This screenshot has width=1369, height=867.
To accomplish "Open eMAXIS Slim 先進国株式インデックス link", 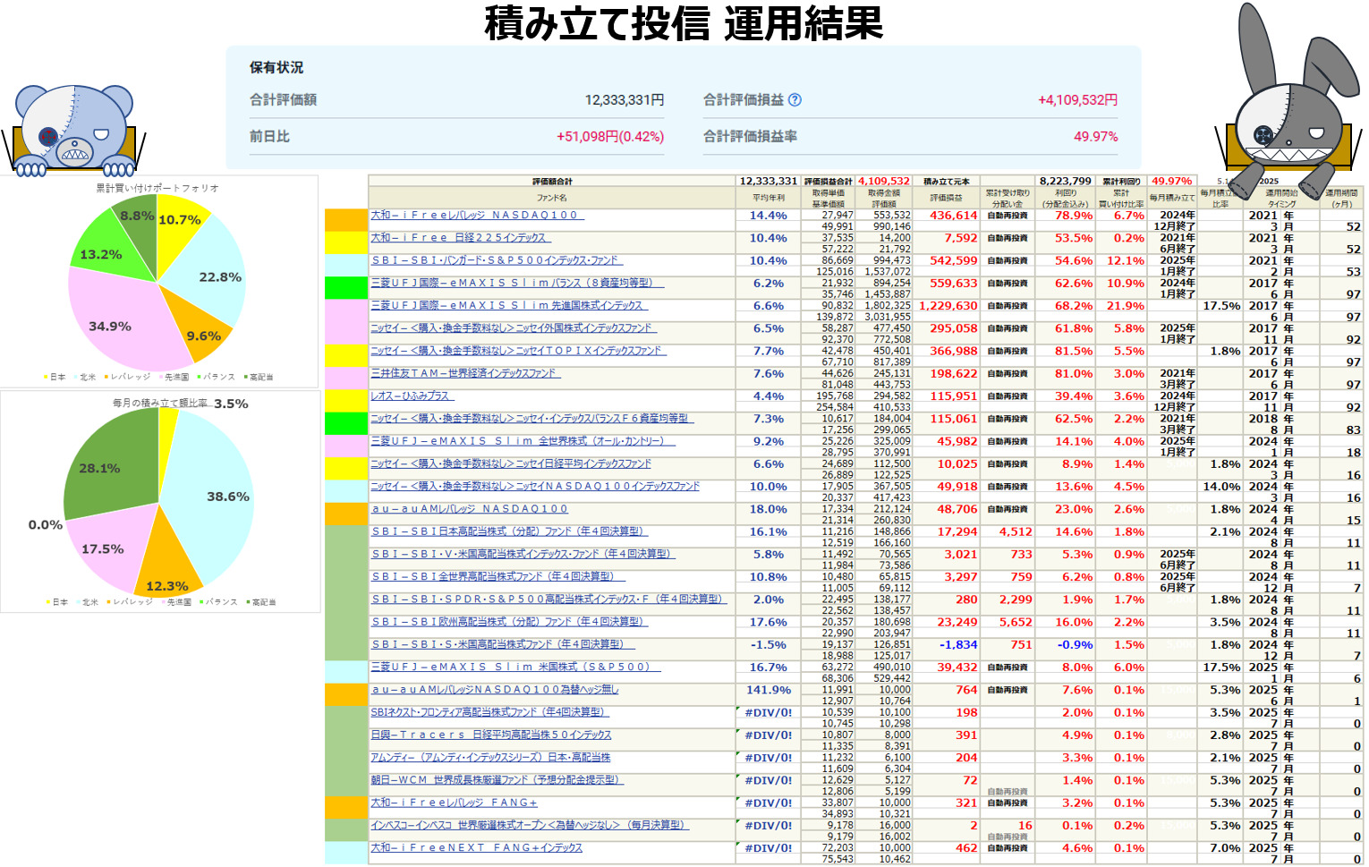I will click(508, 305).
